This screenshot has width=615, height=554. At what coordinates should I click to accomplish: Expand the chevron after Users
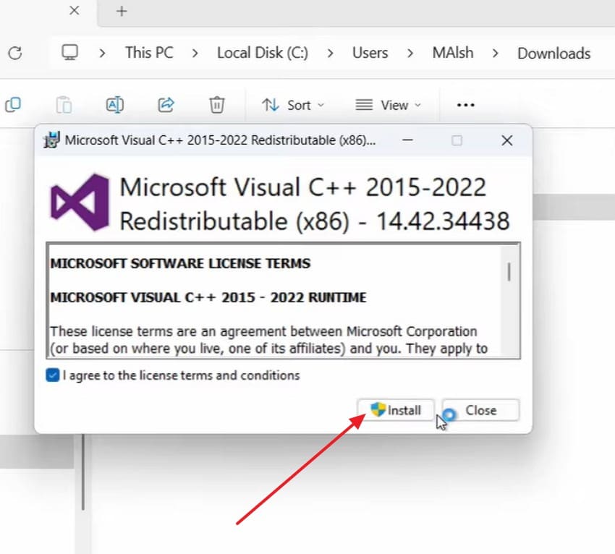410,53
